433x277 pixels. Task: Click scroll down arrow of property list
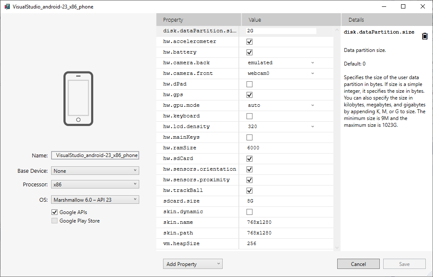click(x=337, y=248)
